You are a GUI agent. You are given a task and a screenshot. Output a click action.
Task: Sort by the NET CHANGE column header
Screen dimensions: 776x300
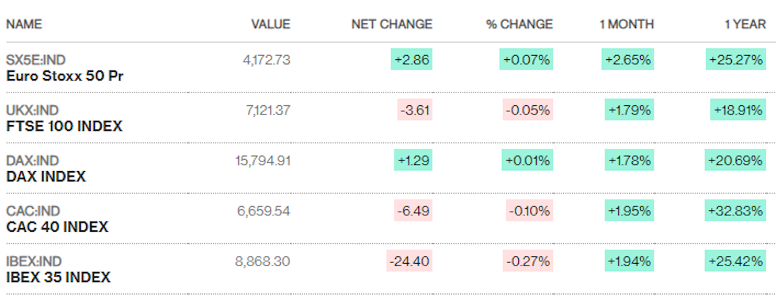[x=392, y=24]
